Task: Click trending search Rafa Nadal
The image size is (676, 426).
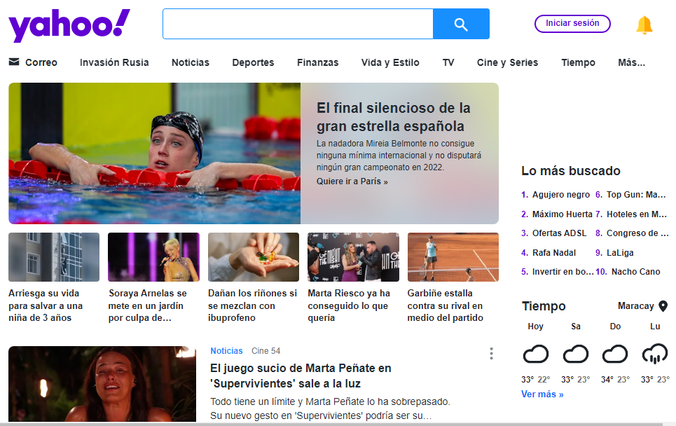Action: pos(554,253)
